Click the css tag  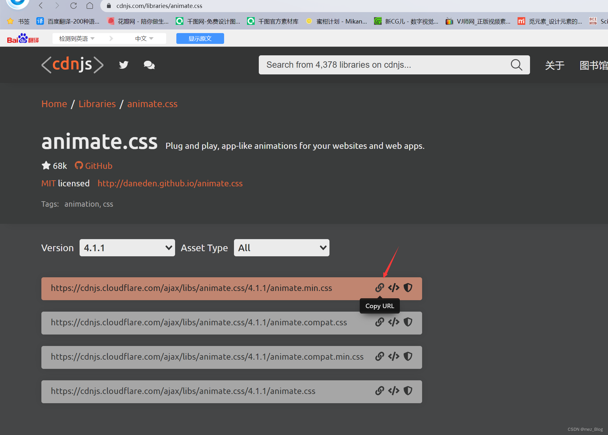coord(108,204)
